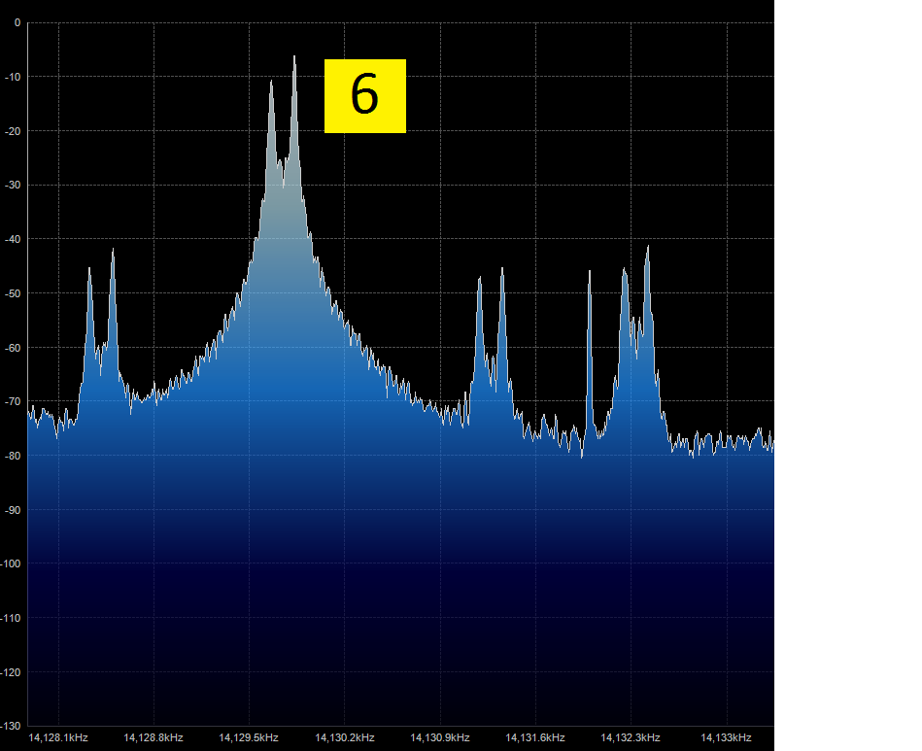Screen dimensions: 922x751
Task: Click the 14,132.3kHz frequency axis label
Action: (x=631, y=737)
